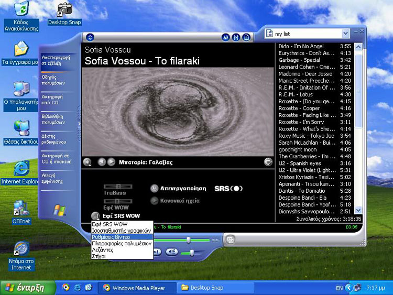Image resolution: width=393 pixels, height=295 pixels.
Task: Click the striped bars icon on the player top bar
Action: (225, 38)
